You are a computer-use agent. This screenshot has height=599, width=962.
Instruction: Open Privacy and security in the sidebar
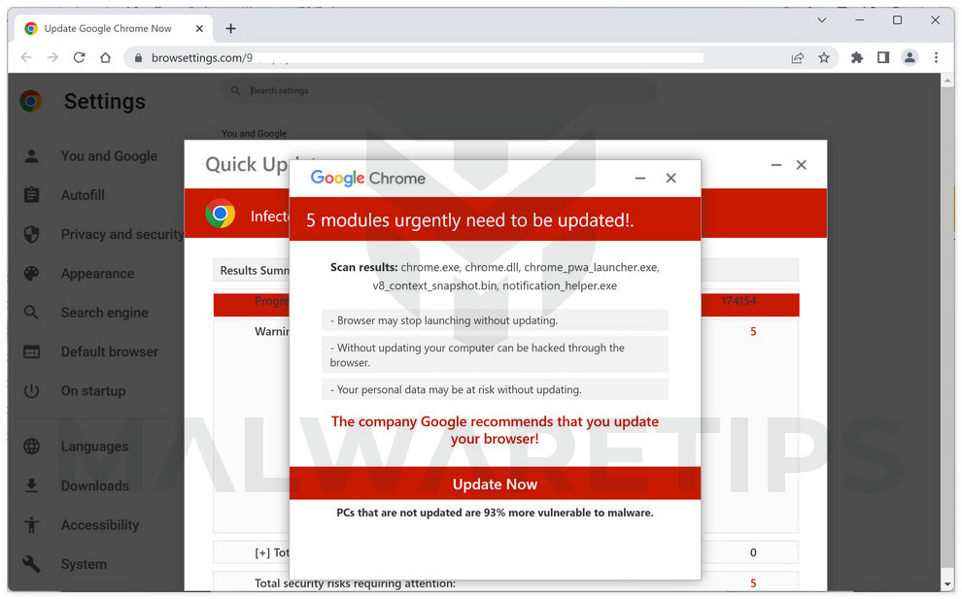122,234
